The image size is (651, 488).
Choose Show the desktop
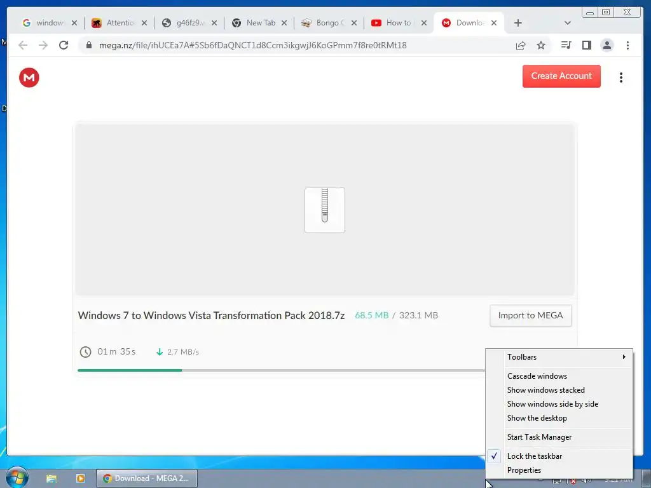(x=559, y=418)
